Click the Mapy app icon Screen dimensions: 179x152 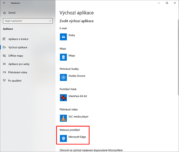tap(63, 57)
